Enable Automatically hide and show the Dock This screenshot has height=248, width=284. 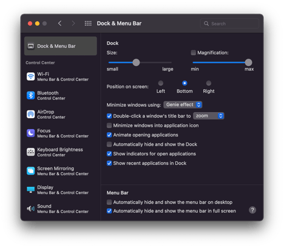click(x=109, y=144)
